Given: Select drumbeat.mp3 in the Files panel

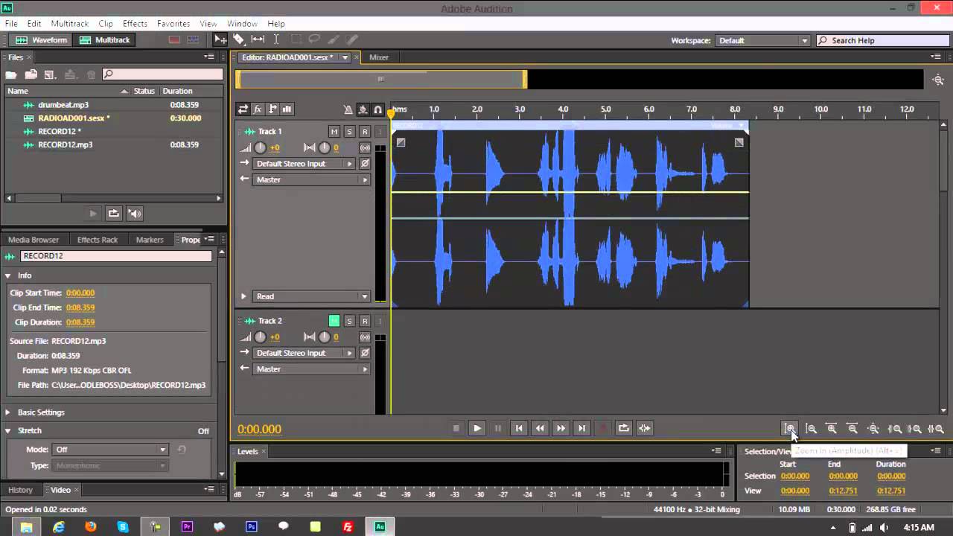Looking at the screenshot, I should (63, 105).
